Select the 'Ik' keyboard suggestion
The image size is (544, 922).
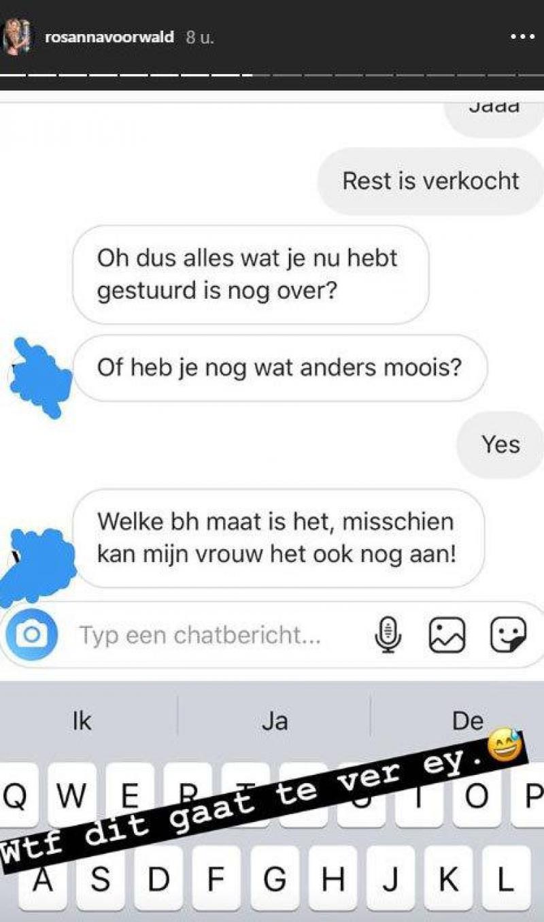coord(81,721)
